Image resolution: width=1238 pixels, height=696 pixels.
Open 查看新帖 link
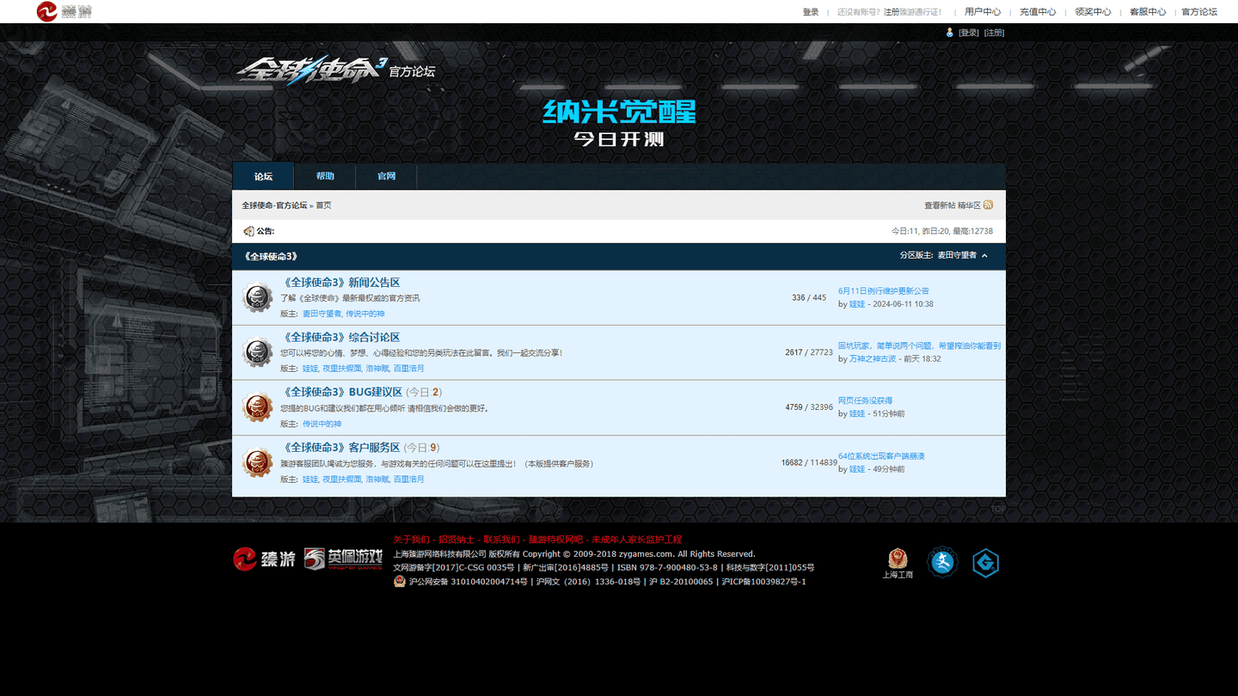[x=940, y=205]
